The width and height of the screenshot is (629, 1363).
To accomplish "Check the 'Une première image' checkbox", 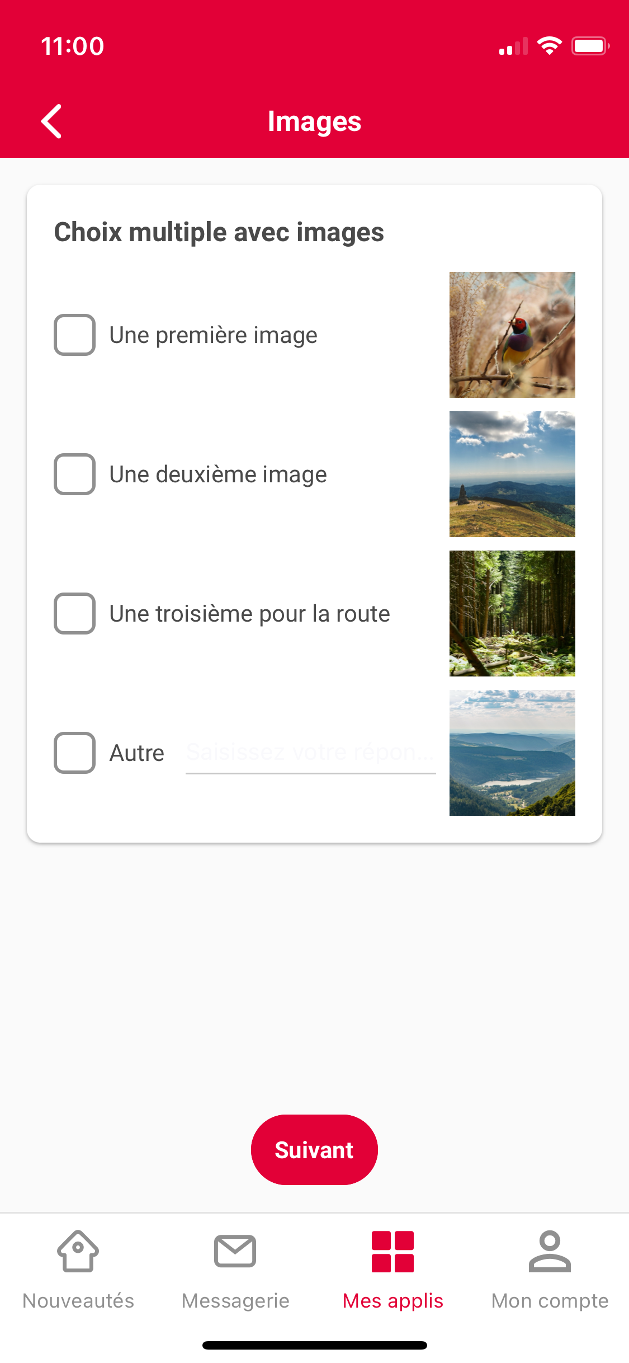I will (74, 335).
